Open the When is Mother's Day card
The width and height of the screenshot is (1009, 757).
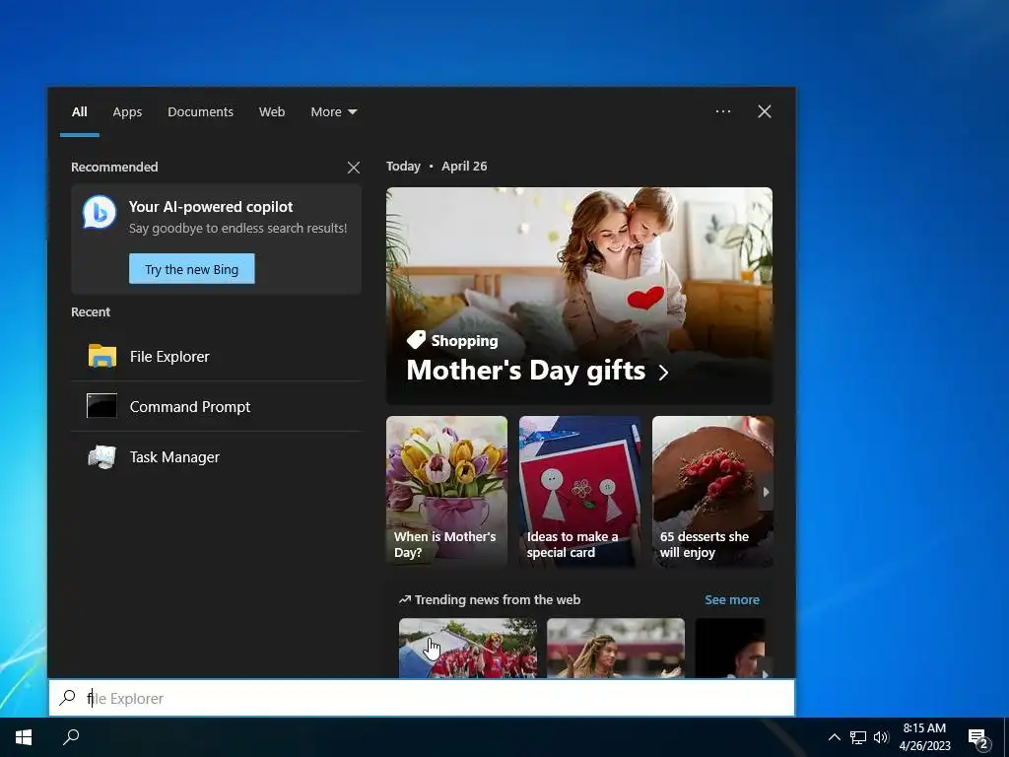point(446,491)
